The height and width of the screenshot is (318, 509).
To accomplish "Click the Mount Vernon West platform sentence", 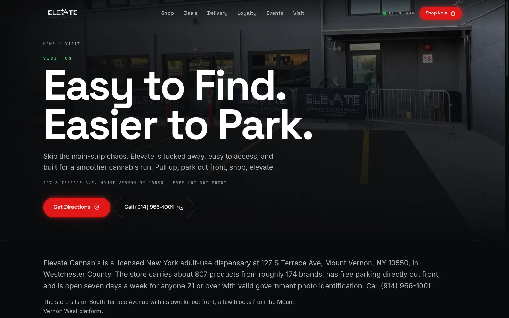I will (169, 306).
